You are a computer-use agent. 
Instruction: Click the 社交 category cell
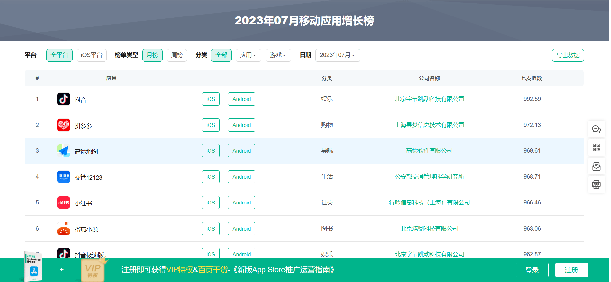click(327, 203)
